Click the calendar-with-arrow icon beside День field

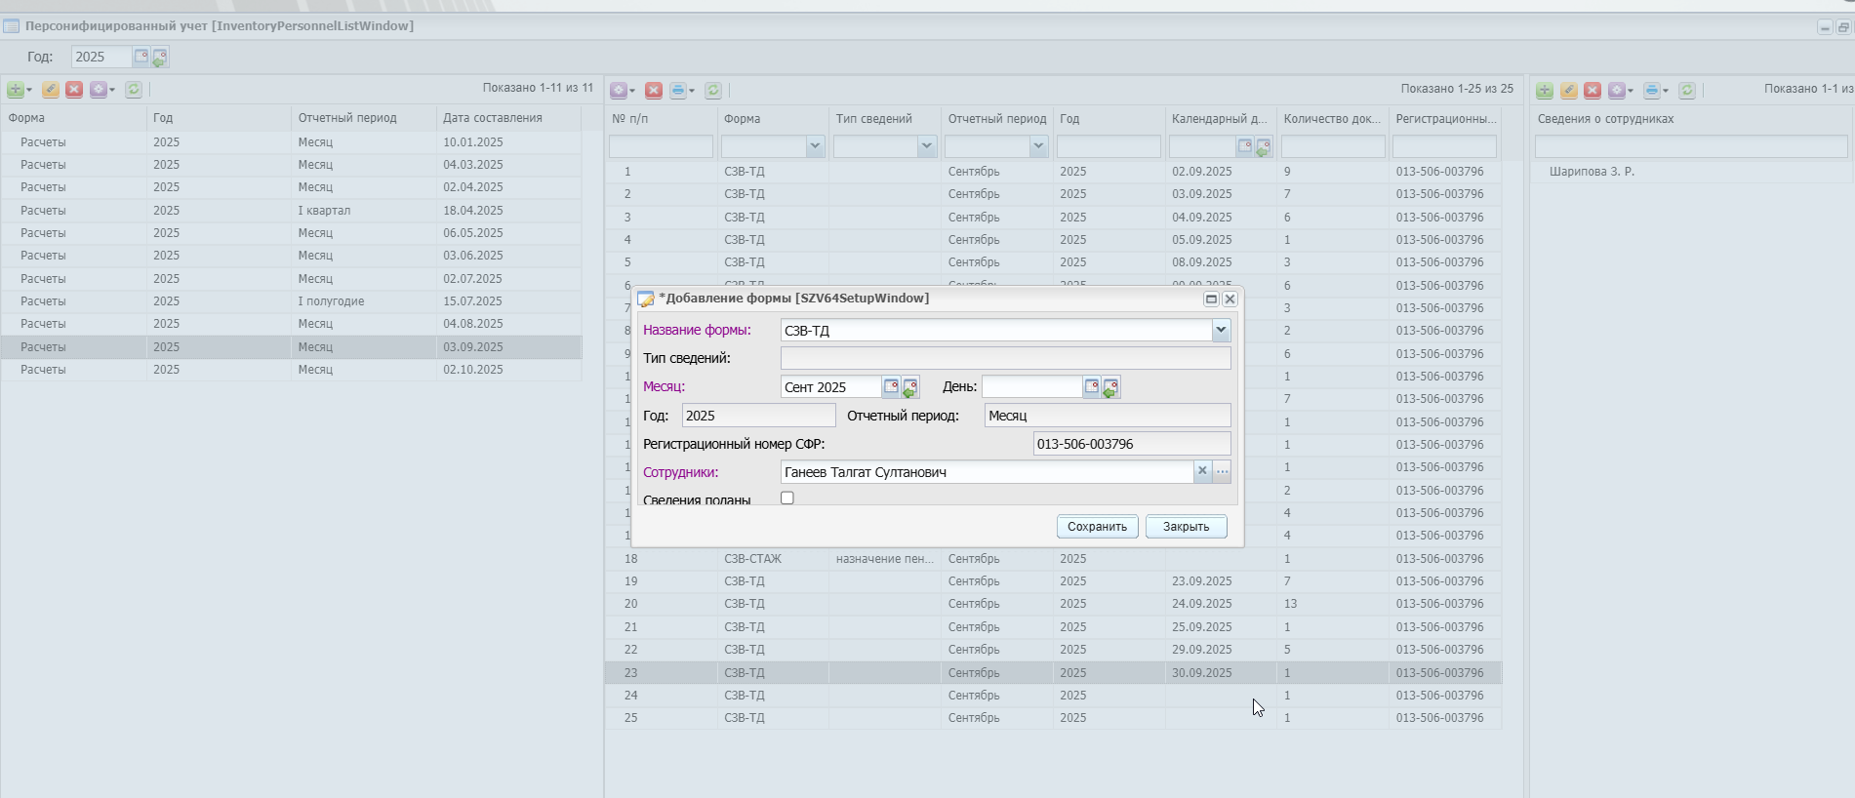[x=1110, y=388]
